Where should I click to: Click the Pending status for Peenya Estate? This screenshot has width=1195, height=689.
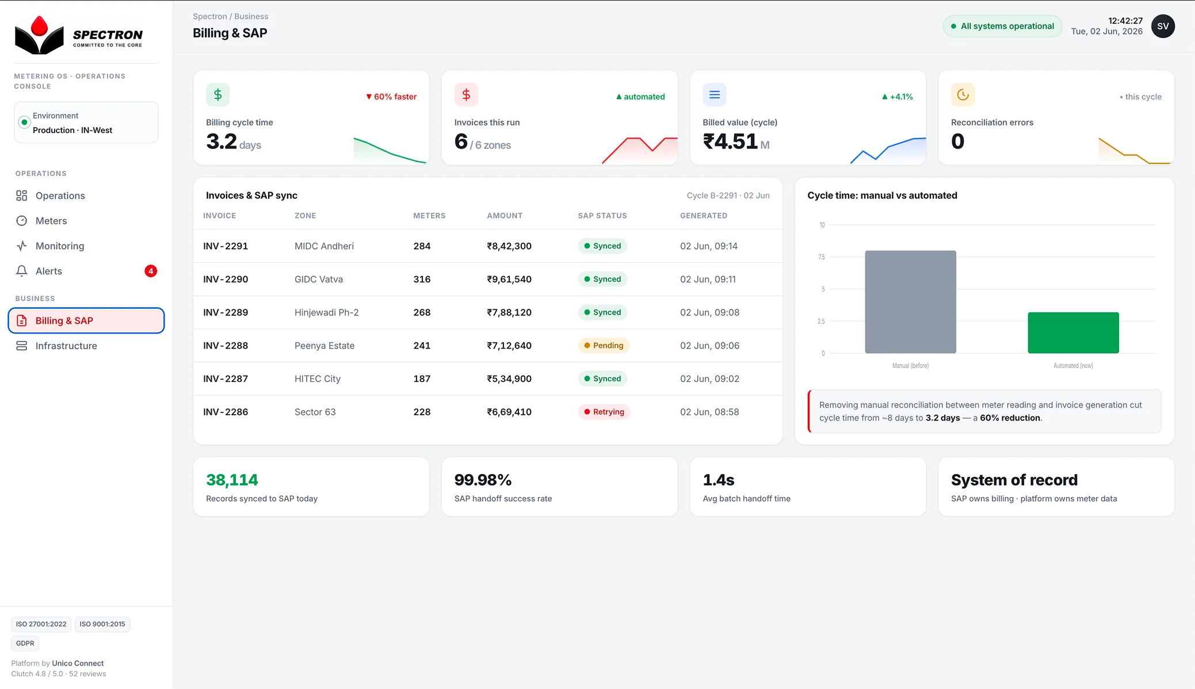604,346
